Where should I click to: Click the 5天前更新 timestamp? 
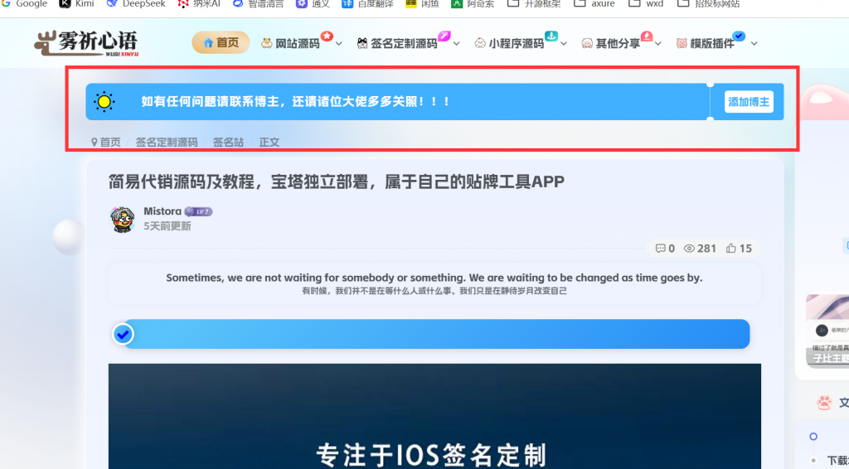(x=167, y=226)
